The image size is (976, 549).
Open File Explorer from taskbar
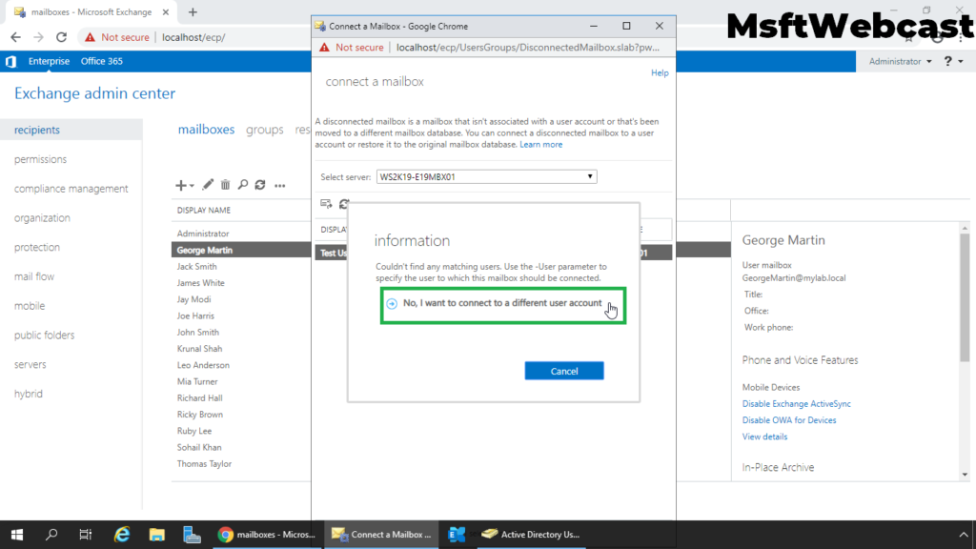[x=157, y=534]
